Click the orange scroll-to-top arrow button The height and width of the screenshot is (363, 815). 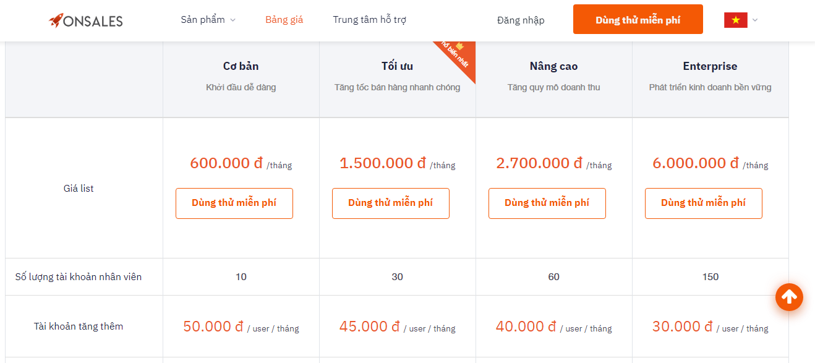pyautogui.click(x=789, y=297)
